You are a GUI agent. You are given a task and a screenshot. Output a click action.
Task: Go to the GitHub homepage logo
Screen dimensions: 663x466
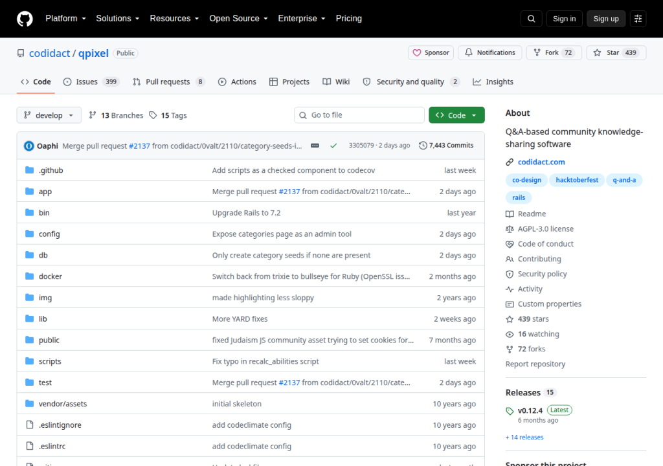coord(25,19)
